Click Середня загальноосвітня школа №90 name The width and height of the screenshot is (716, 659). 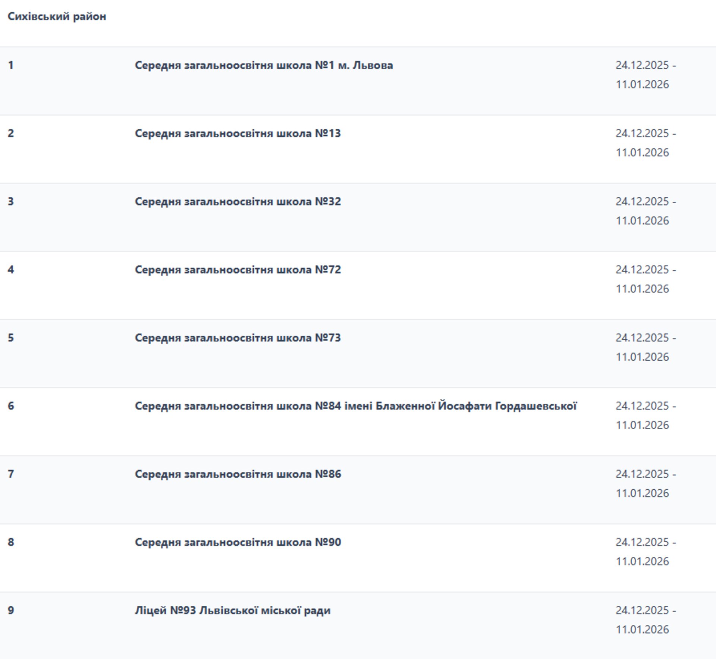tap(238, 542)
